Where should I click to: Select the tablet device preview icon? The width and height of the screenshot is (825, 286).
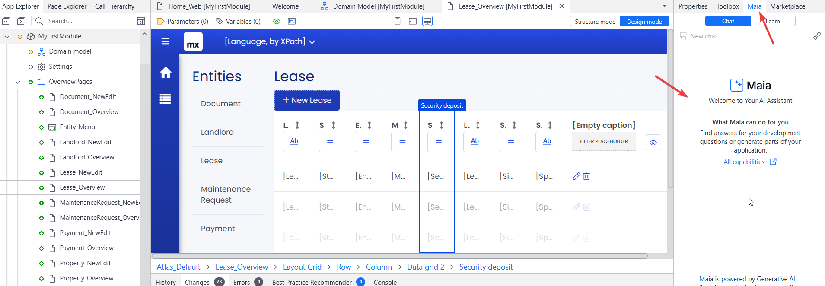tap(413, 21)
